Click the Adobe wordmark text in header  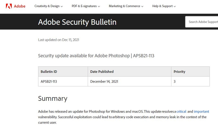[20, 6]
